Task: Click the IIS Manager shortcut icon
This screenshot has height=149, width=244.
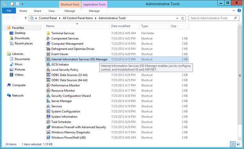Action: [48, 59]
